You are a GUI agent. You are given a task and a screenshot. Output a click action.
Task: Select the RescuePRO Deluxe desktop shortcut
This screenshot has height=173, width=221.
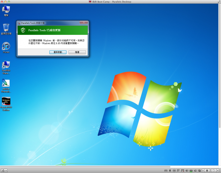point(6,104)
